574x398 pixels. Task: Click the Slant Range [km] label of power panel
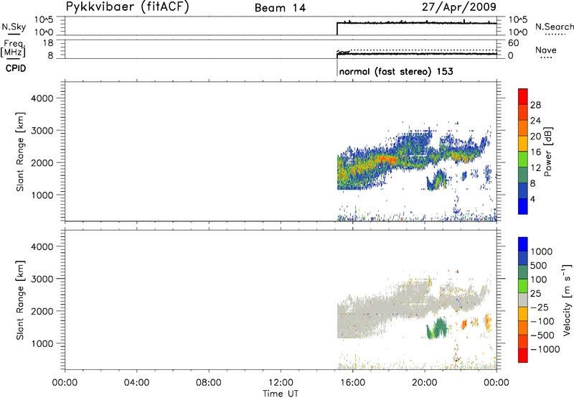[20, 152]
